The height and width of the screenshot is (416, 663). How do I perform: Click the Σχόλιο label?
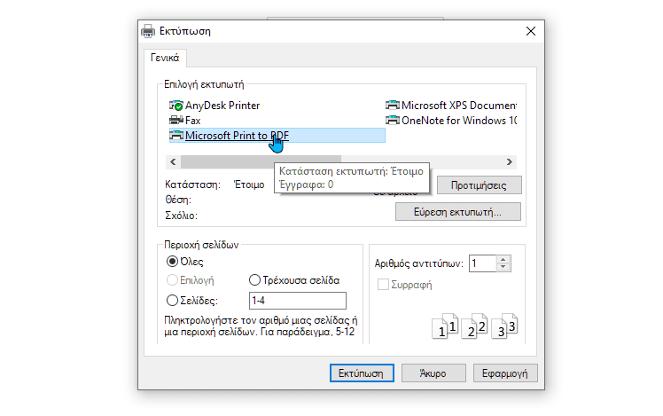tap(181, 216)
